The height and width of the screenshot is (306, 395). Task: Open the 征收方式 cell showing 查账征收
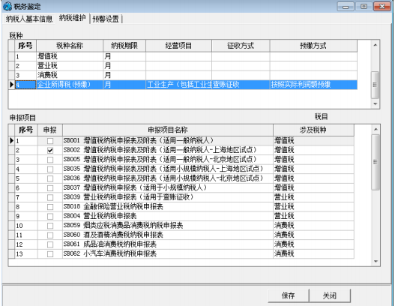pyautogui.click(x=241, y=85)
